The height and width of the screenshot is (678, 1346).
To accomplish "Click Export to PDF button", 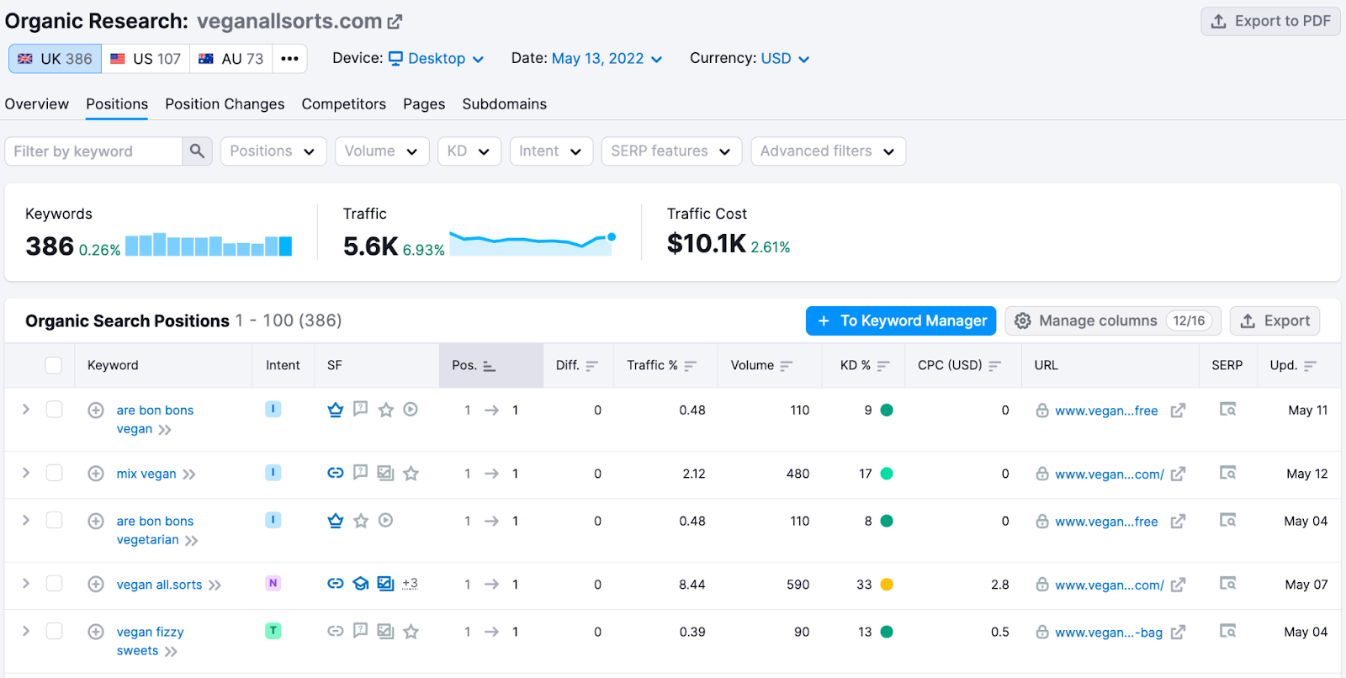I will coord(1270,21).
